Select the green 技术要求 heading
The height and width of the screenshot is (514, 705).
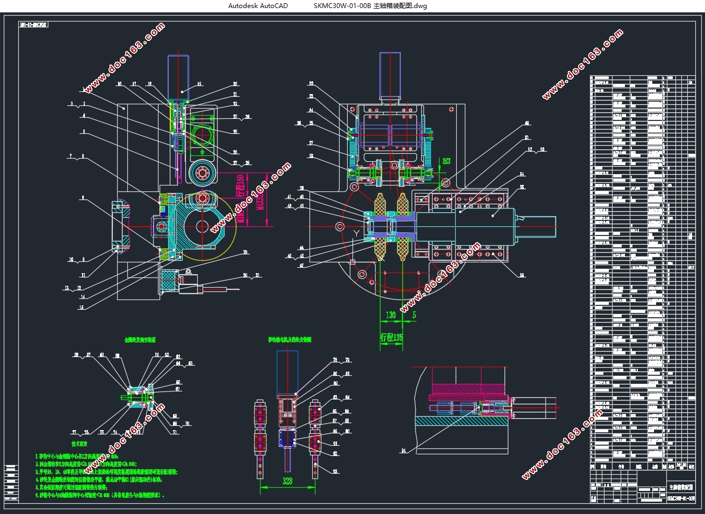[x=80, y=445]
